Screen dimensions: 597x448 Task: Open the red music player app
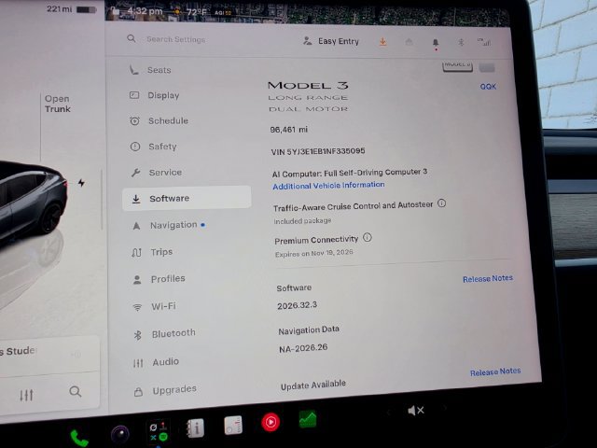click(271, 422)
